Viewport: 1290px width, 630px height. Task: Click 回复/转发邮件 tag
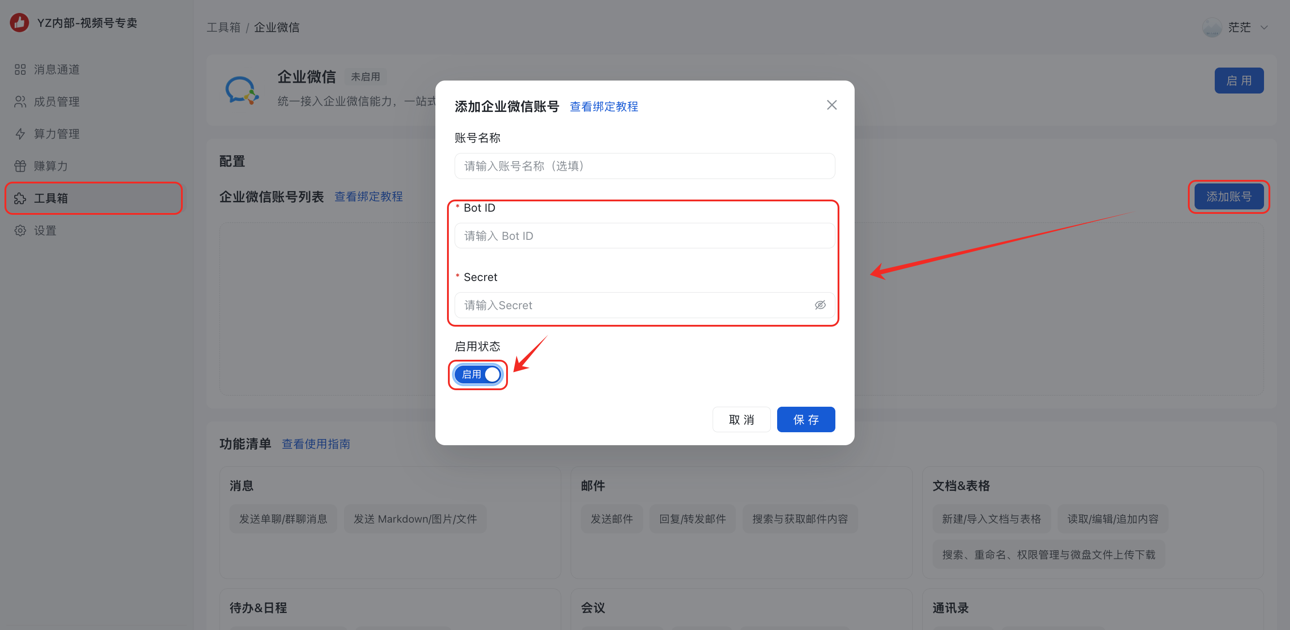pos(692,519)
